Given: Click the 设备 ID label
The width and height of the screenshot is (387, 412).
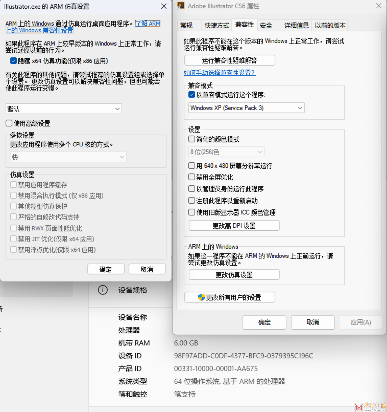Looking at the screenshot, I should point(130,356).
